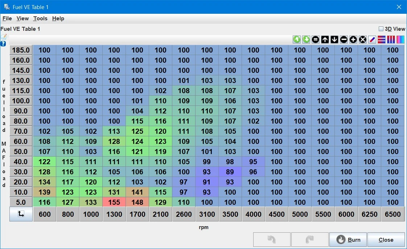The image size is (407, 249).
Task: Click the 130.0 load row header
Action: click(x=21, y=80)
